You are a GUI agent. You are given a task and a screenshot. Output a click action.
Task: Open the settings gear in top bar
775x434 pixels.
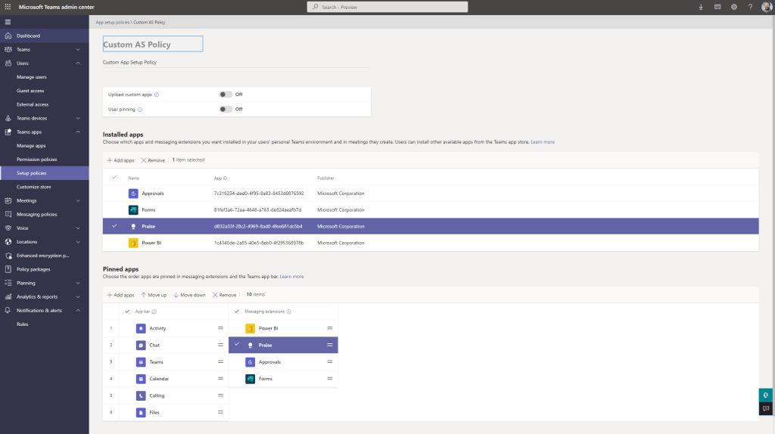click(x=734, y=7)
